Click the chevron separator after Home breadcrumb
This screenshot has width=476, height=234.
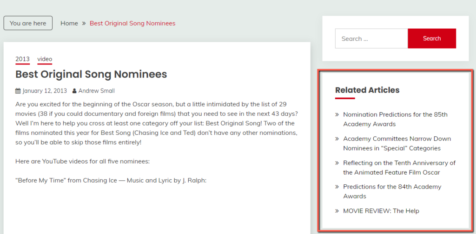(x=84, y=23)
